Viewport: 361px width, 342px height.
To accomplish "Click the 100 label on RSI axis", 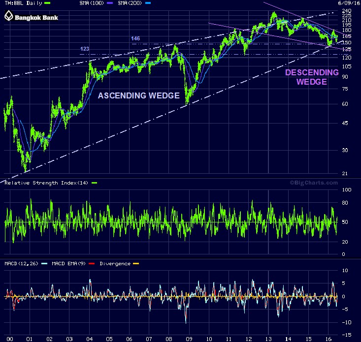I will pyautogui.click(x=347, y=190).
